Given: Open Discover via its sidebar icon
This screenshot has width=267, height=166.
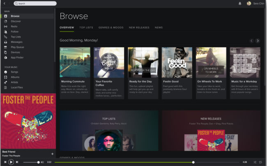Looking at the screenshot, I should click(x=6, y=21).
